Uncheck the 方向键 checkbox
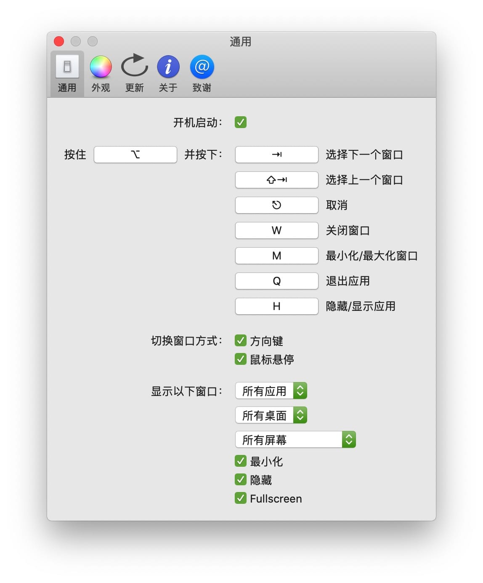Image resolution: width=483 pixels, height=583 pixels. pyautogui.click(x=241, y=340)
